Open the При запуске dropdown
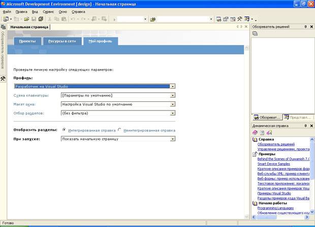The width and height of the screenshot is (315, 227). pyautogui.click(x=173, y=139)
